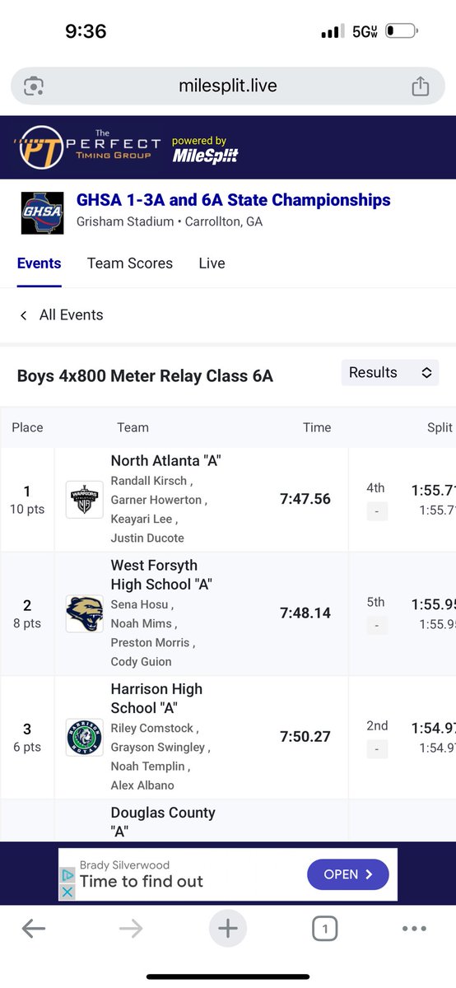Screen dimensions: 456x988
Task: Expand the Results dropdown selector
Action: point(390,373)
